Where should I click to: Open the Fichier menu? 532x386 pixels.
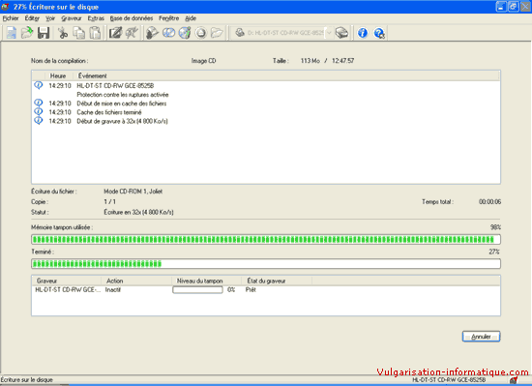(11, 18)
